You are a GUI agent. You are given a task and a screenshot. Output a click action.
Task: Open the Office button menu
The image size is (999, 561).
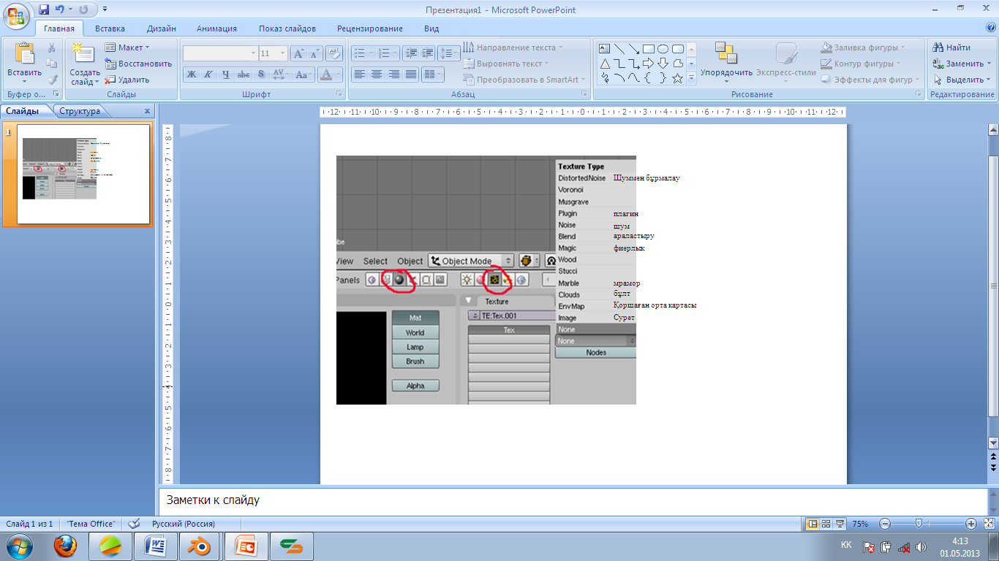pyautogui.click(x=17, y=15)
